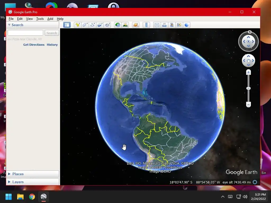Expand the Layers panel

click(9, 182)
